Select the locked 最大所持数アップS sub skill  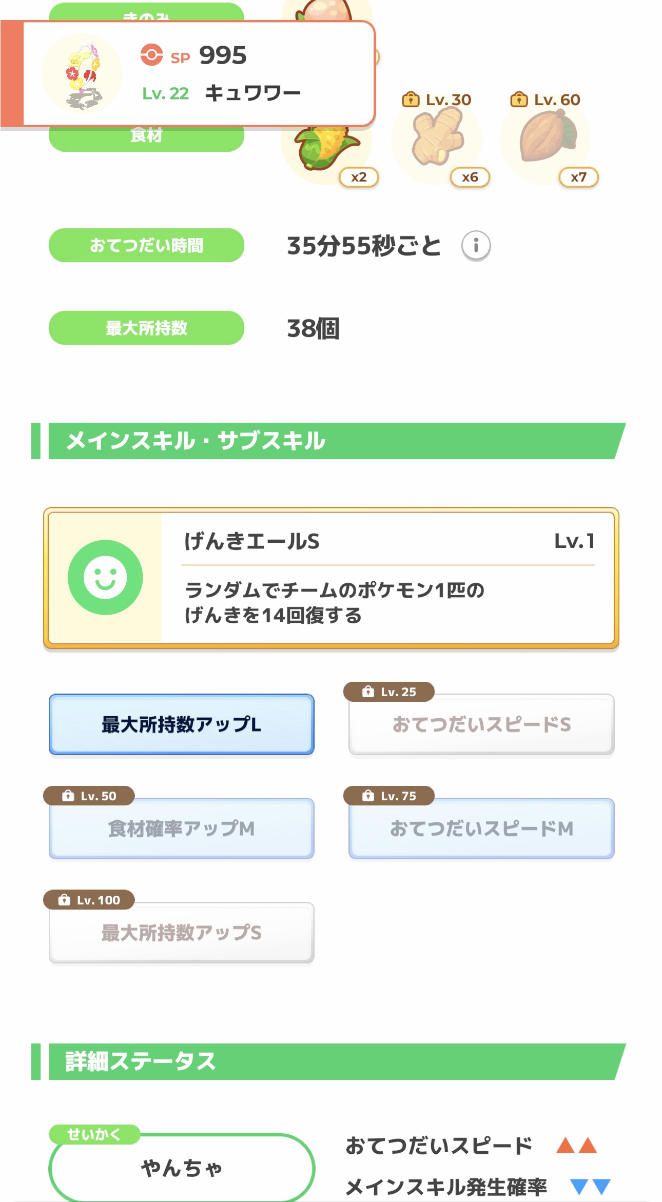[x=181, y=933]
